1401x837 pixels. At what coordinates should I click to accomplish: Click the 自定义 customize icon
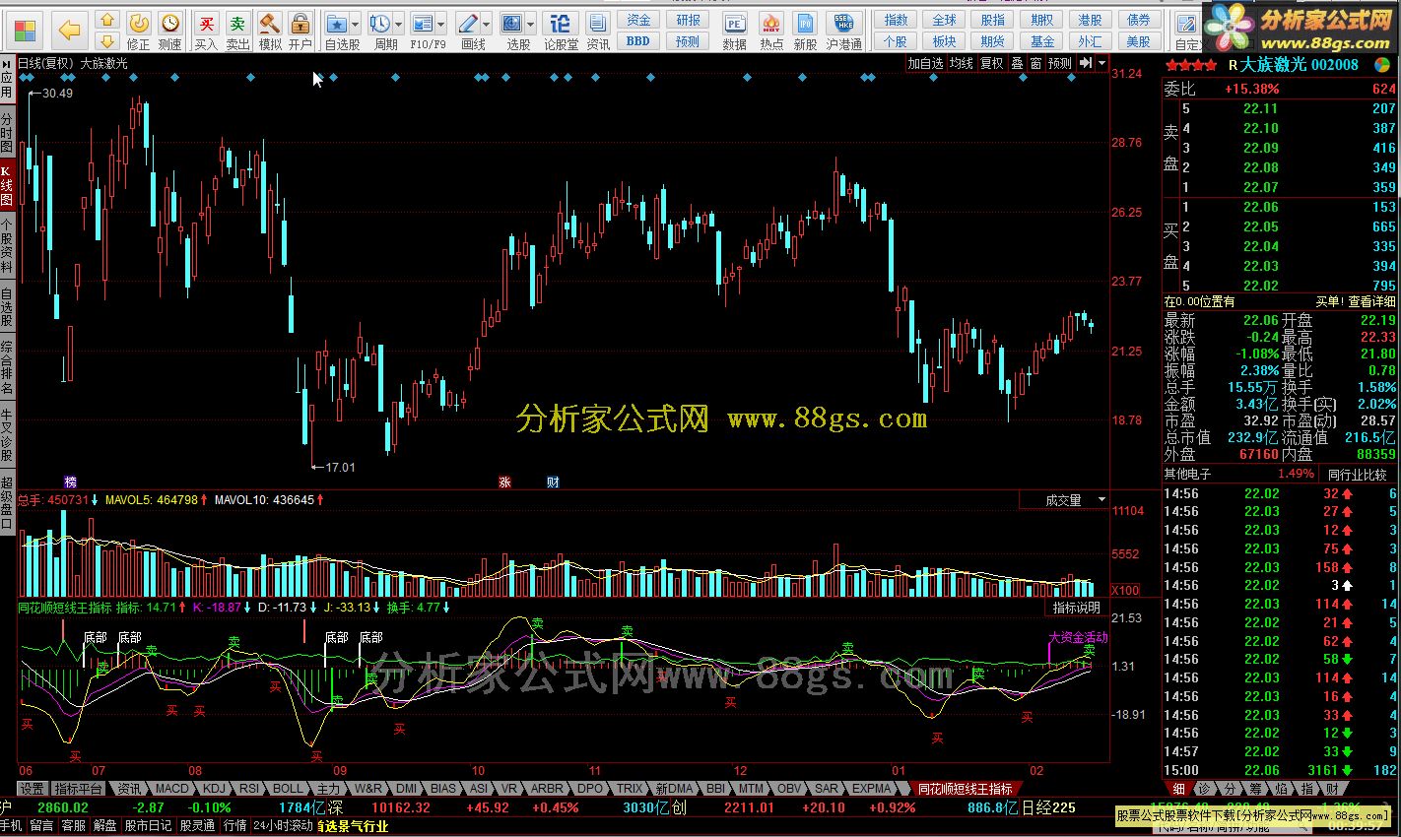[1186, 24]
